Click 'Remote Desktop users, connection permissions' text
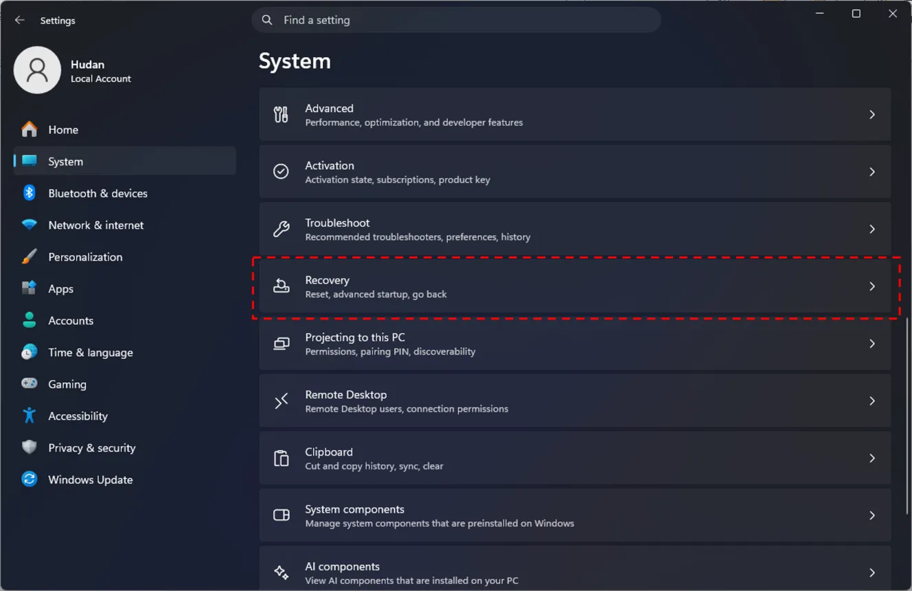 coord(407,408)
